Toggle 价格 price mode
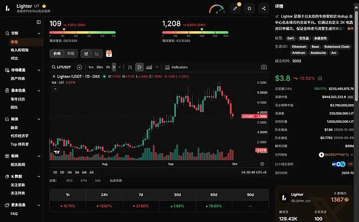The image size is (359, 222). [x=57, y=53]
